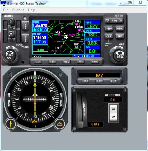Click the LFGB airport symbol on map
This screenshot has width=148, height=151.
coord(77,24)
